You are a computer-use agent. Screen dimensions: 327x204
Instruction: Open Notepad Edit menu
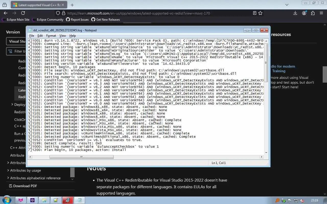click(x=40, y=36)
